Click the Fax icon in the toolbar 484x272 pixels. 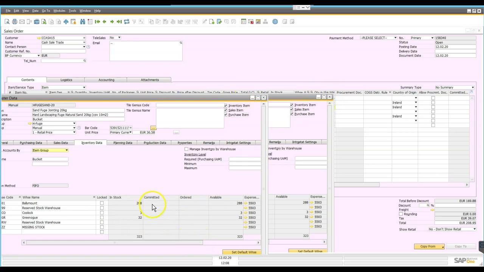click(x=37, y=22)
